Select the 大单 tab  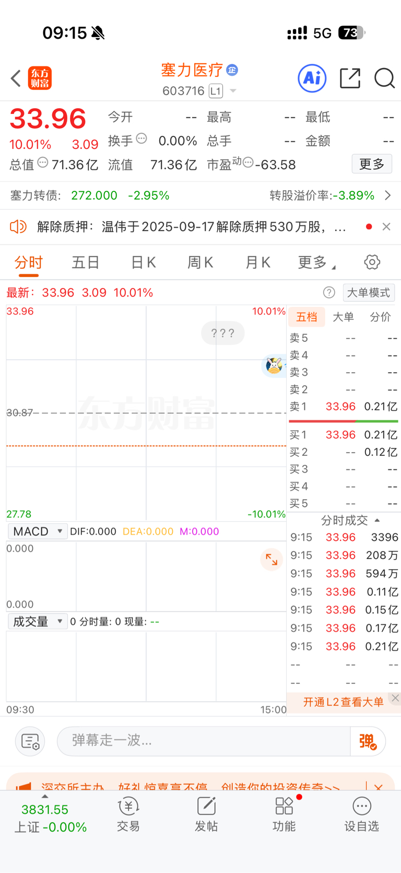click(x=343, y=317)
